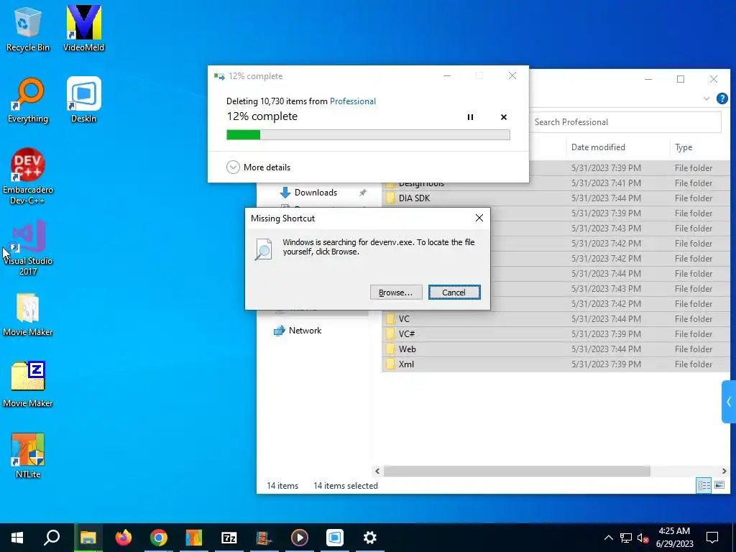Show the taskbar clock calendar
Screen dimensions: 736x552
pyautogui.click(x=674, y=538)
